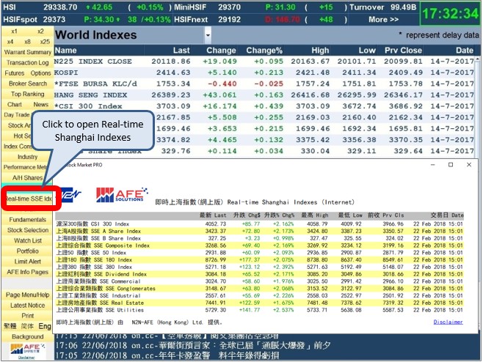Image resolution: width=483 pixels, height=362 pixels.
Task: Open Top Ranking
Action: [27, 94]
